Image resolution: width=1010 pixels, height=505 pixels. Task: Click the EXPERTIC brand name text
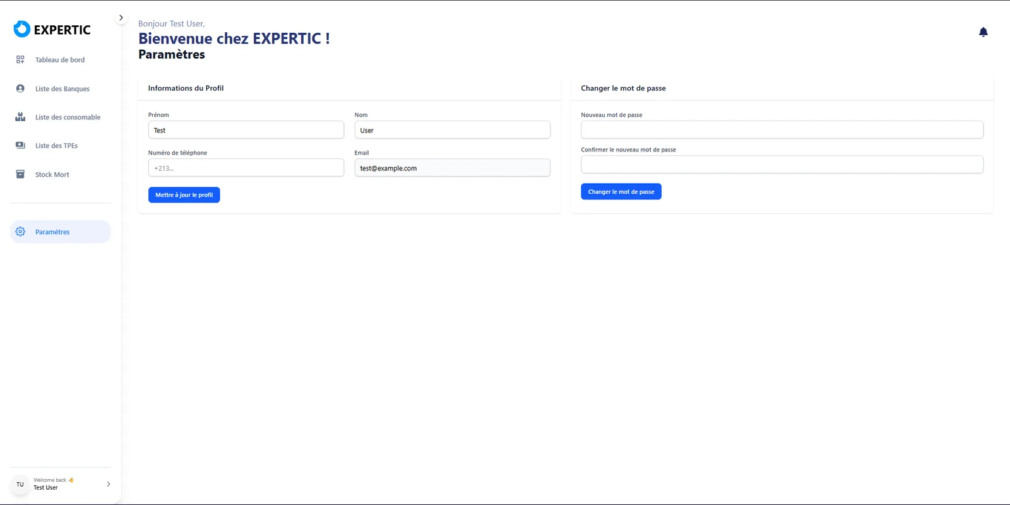62,30
